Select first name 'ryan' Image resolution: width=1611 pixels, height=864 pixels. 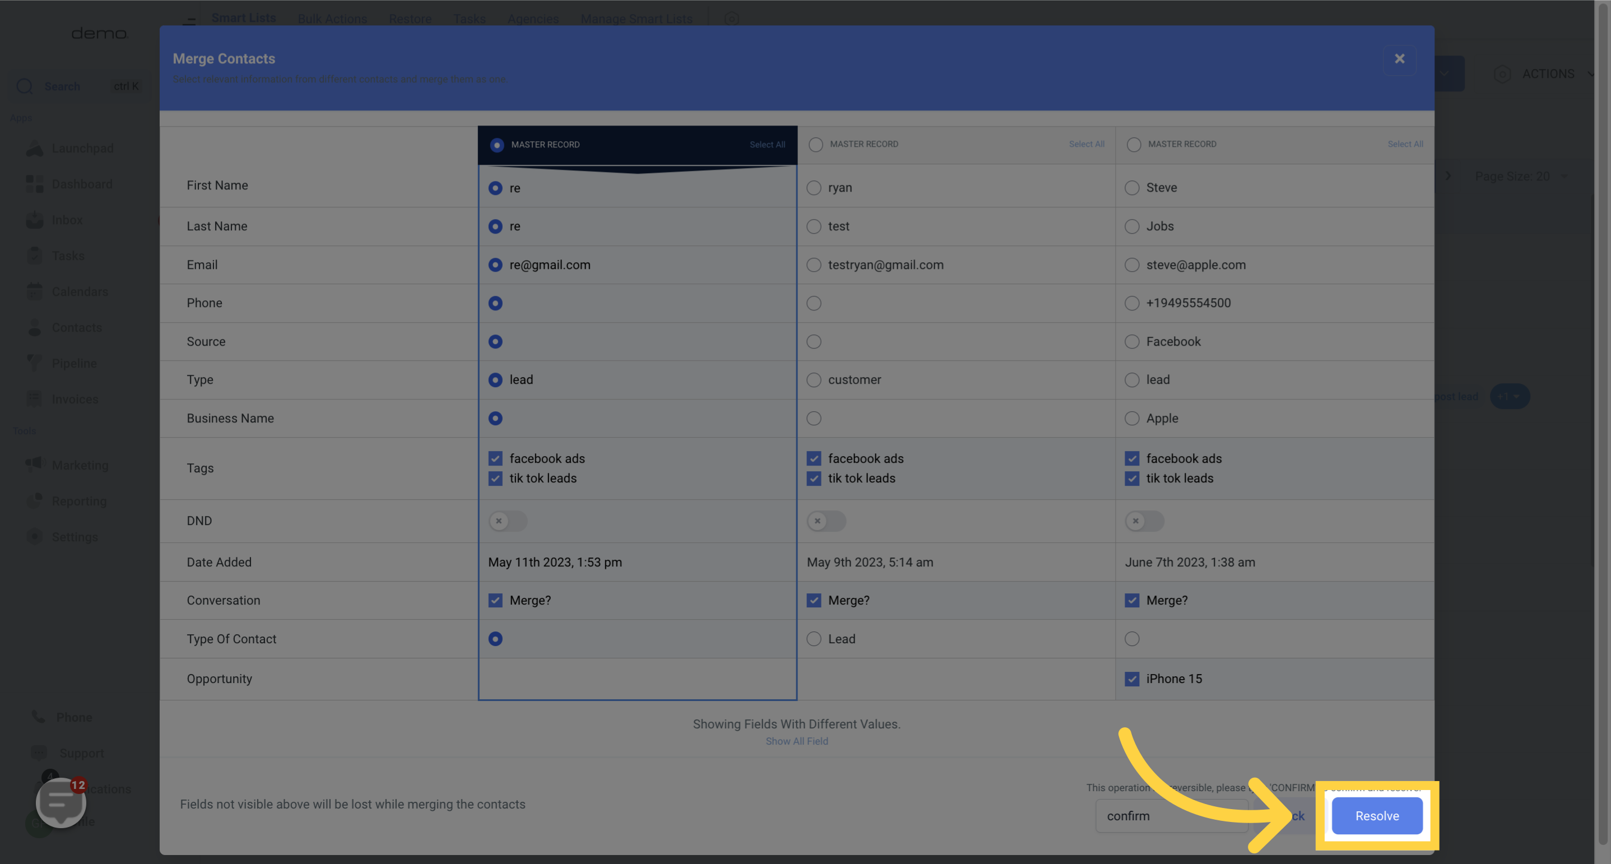(814, 188)
